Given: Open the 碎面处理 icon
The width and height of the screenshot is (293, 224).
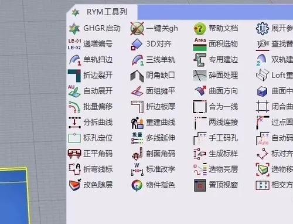Looking at the screenshot, I should coord(200,76).
